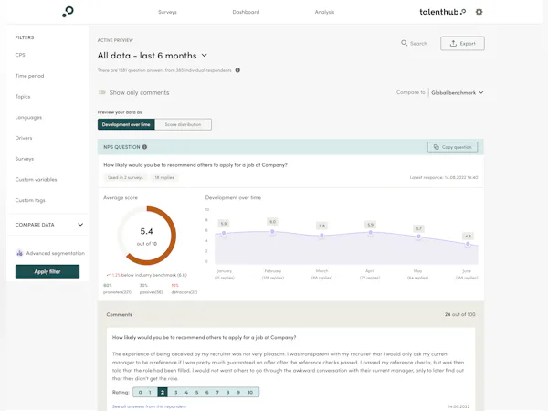Select rating 8 in rating scale

coord(227,392)
